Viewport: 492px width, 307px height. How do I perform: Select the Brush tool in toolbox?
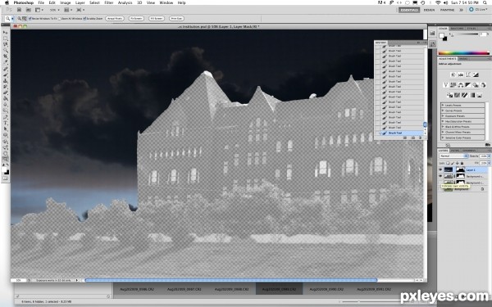pyautogui.click(x=6, y=74)
